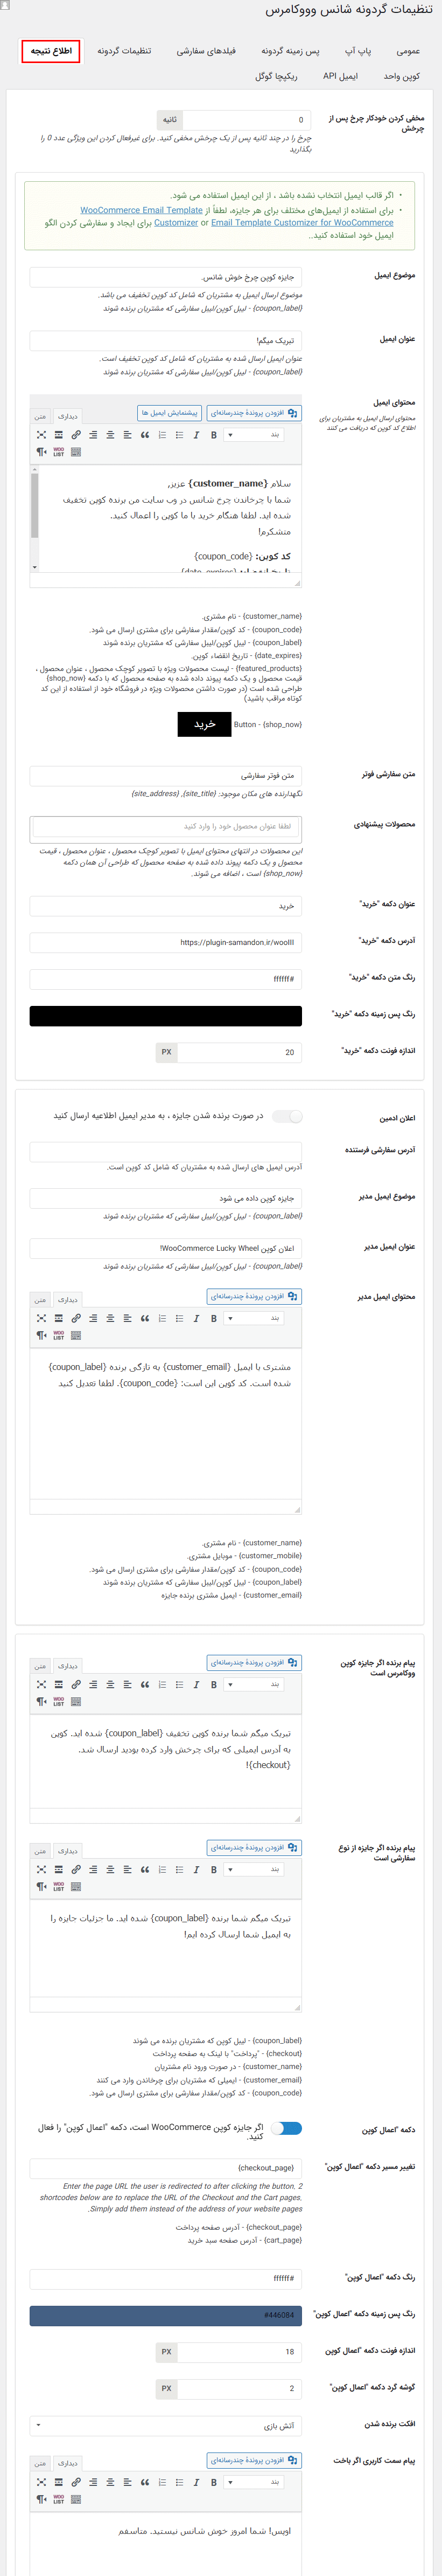Toggle bold in the losing message editor
The image size is (442, 2576).
[214, 2482]
